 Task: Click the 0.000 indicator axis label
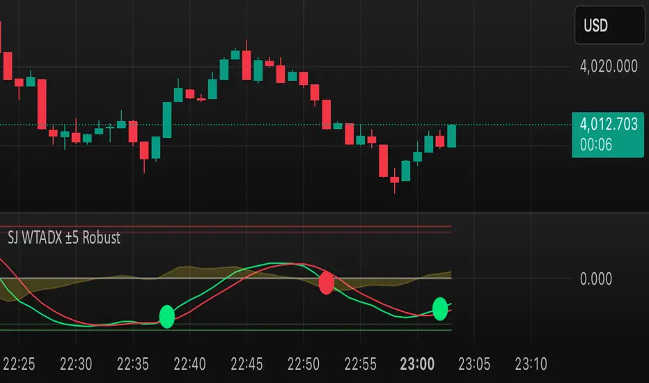tap(595, 279)
